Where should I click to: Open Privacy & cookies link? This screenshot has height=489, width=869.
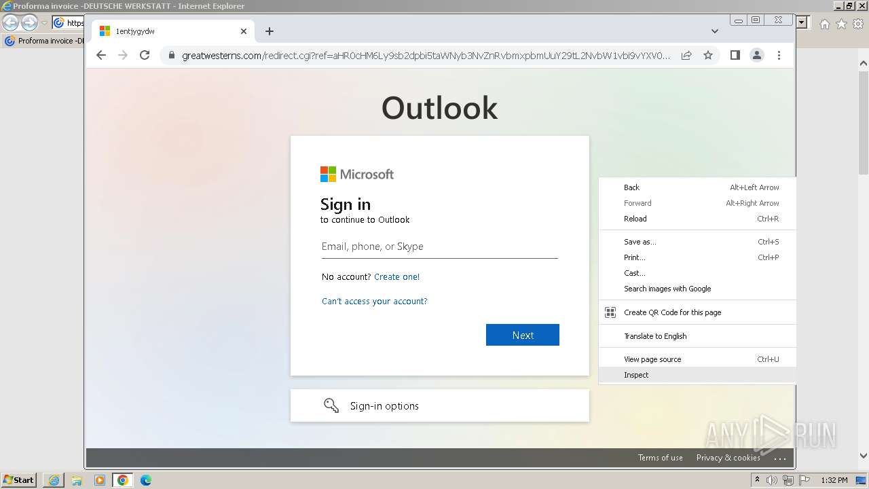tap(728, 458)
